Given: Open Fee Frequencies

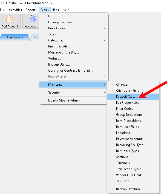Looking at the screenshot, I should click(x=133, y=103).
